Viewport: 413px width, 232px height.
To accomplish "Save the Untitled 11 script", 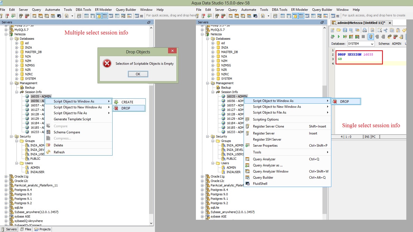I will [x=345, y=30].
